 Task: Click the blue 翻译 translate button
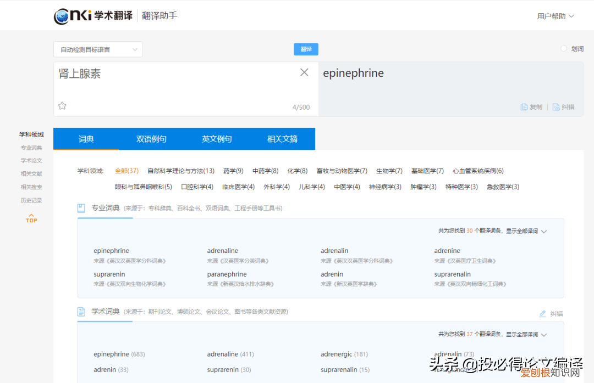pos(306,49)
